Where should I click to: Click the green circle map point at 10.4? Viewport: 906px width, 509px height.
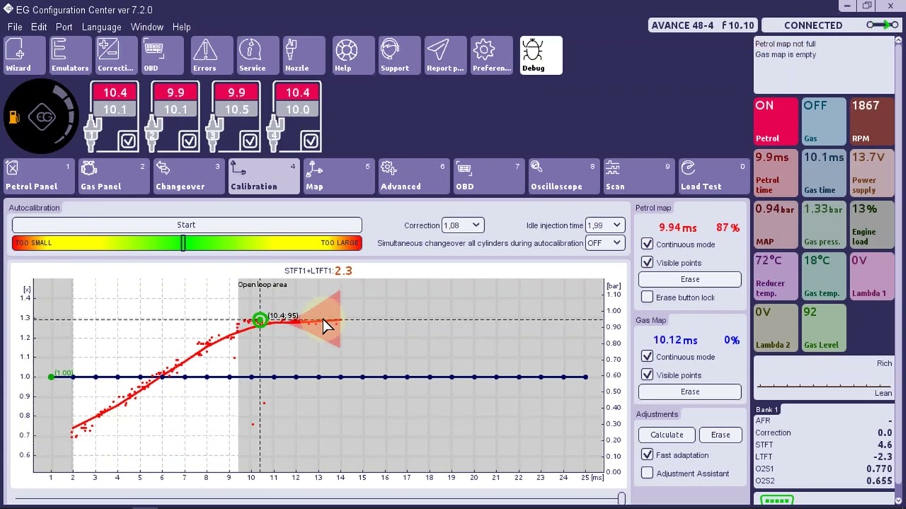(x=260, y=320)
